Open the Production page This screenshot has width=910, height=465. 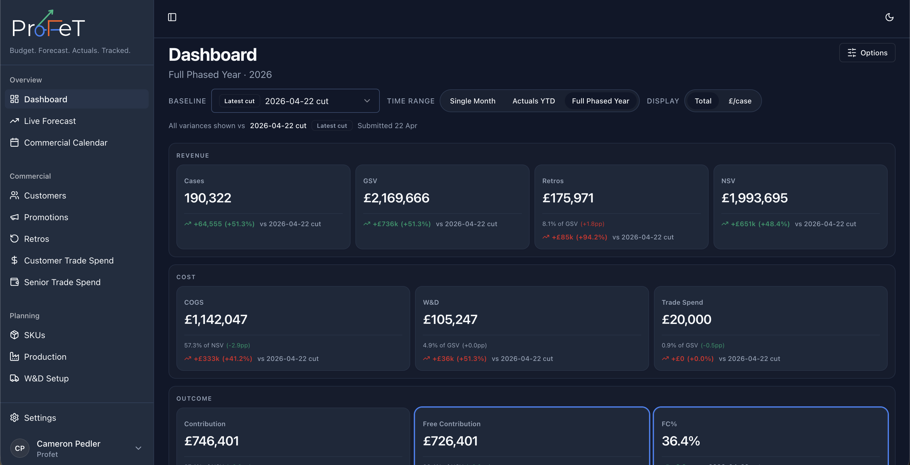pos(77,357)
